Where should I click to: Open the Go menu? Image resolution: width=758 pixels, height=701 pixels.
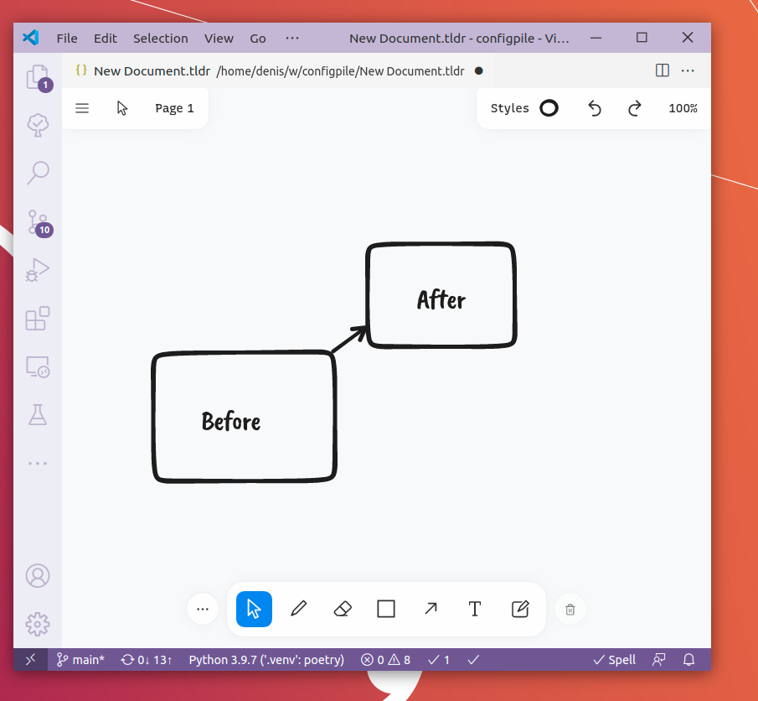(257, 38)
